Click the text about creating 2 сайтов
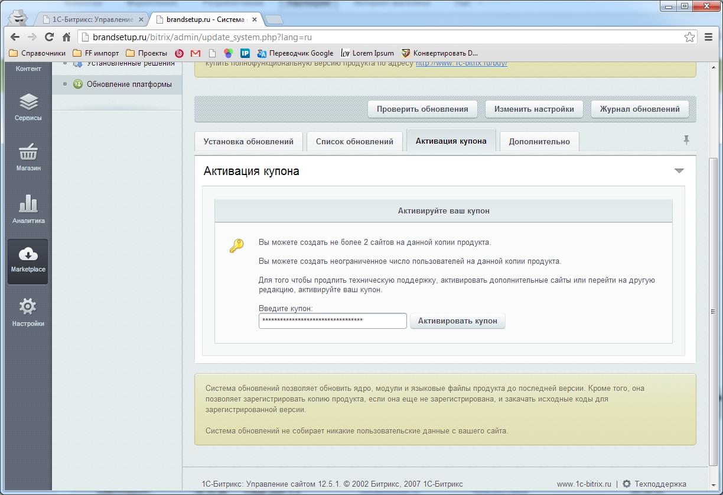Screen dimensions: 723x495 pyautogui.click(x=375, y=242)
